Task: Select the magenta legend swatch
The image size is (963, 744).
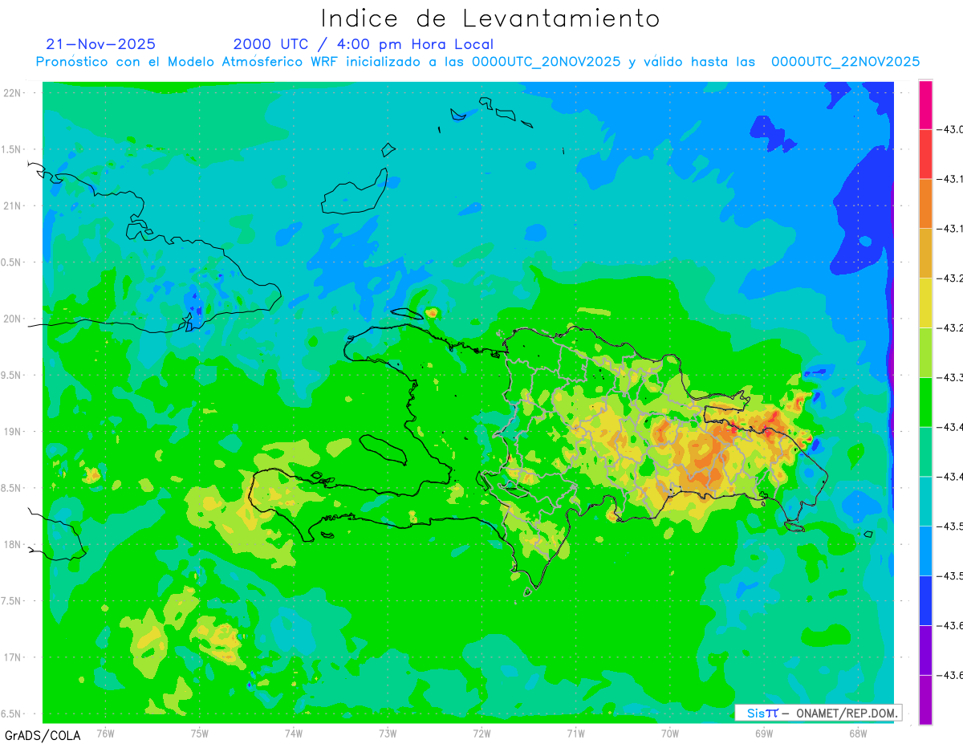Action: tap(925, 105)
